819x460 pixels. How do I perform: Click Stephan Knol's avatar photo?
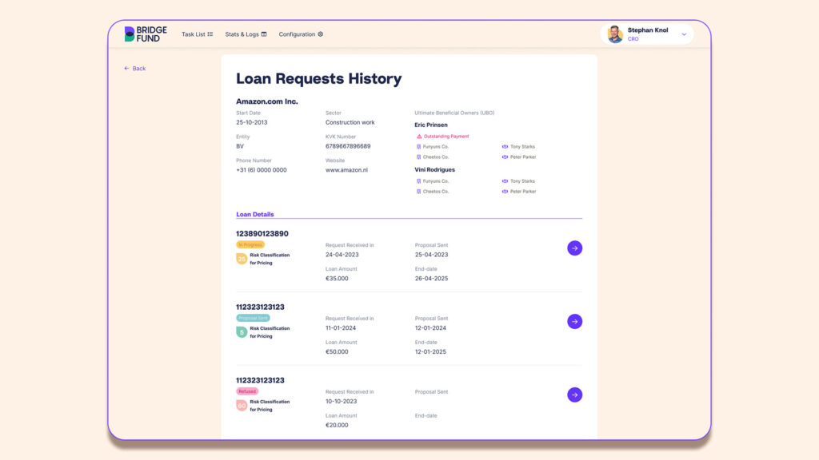pyautogui.click(x=615, y=34)
